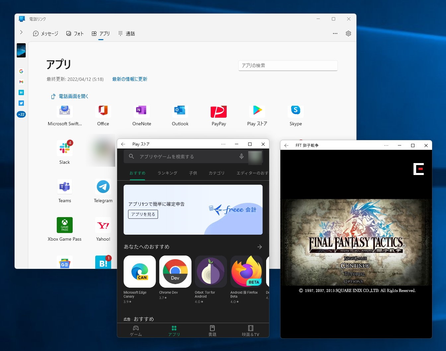This screenshot has height=351, width=446.
Task: Click the phone device thumbnail in sidebar
Action: click(21, 50)
